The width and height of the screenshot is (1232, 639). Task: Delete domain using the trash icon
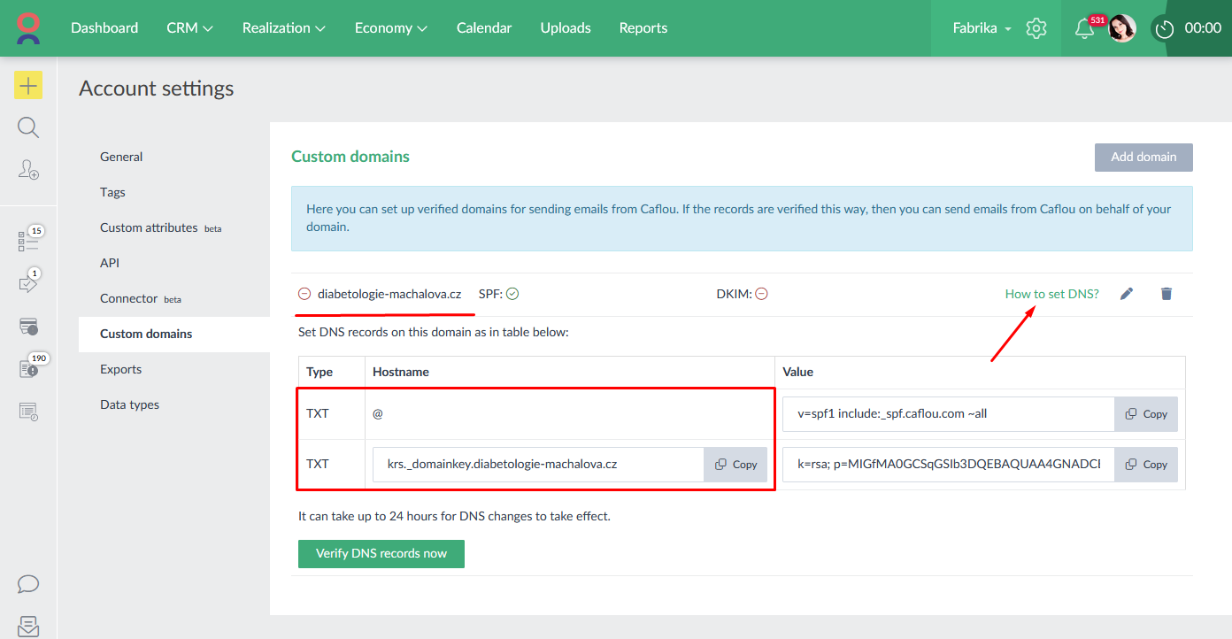1167,294
